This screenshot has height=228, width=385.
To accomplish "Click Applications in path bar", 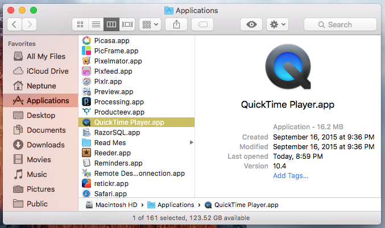I will click(171, 205).
